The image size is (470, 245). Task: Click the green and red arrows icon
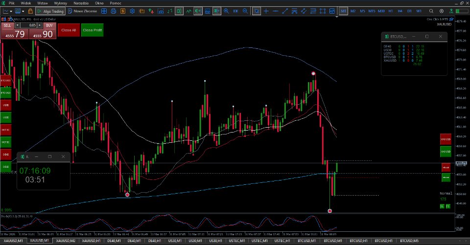coord(151,11)
